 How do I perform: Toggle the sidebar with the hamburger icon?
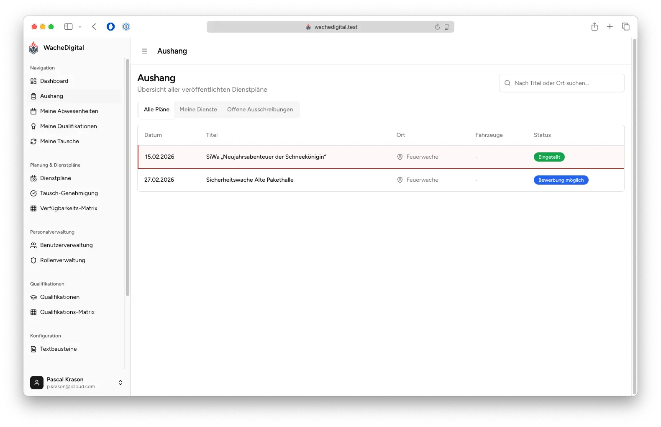click(x=145, y=51)
